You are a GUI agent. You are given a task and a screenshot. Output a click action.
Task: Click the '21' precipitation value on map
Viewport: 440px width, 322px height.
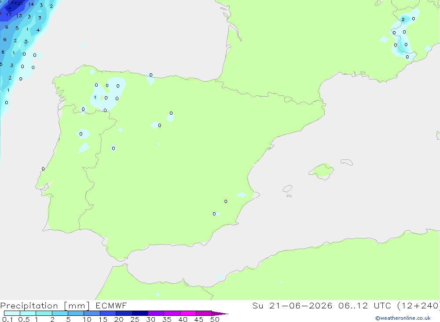(21, 4)
